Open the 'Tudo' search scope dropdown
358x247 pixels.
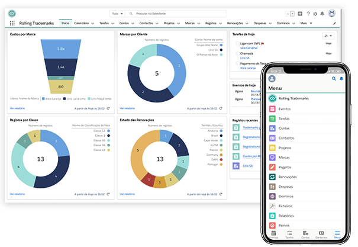point(117,13)
